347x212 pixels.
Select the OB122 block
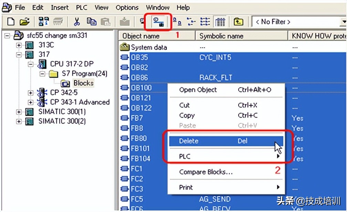click(141, 108)
